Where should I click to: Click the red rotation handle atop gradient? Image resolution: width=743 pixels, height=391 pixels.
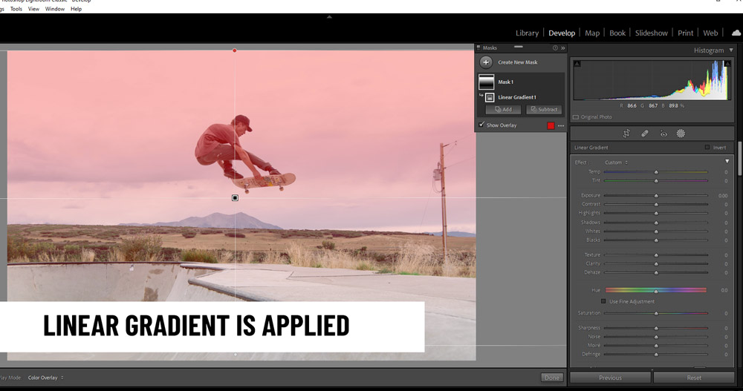(235, 50)
